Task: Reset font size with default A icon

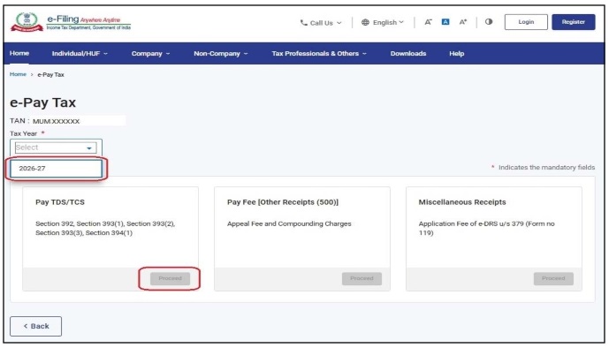Action: (x=445, y=22)
